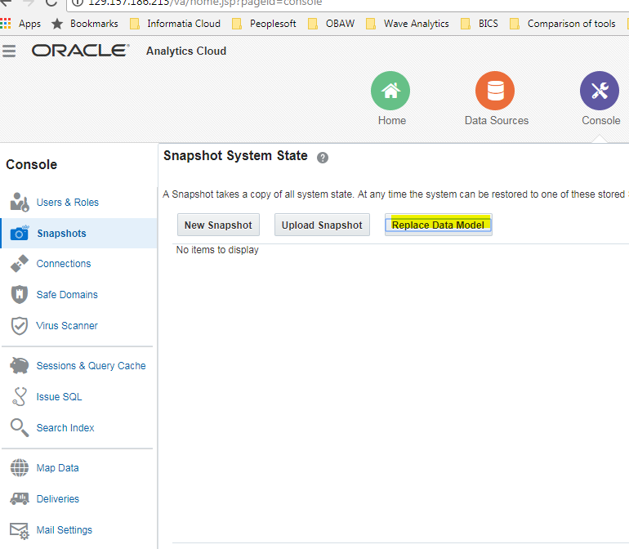Open the Informatia Cloud bookmark folder
Image resolution: width=629 pixels, height=549 pixels.
[x=176, y=24]
